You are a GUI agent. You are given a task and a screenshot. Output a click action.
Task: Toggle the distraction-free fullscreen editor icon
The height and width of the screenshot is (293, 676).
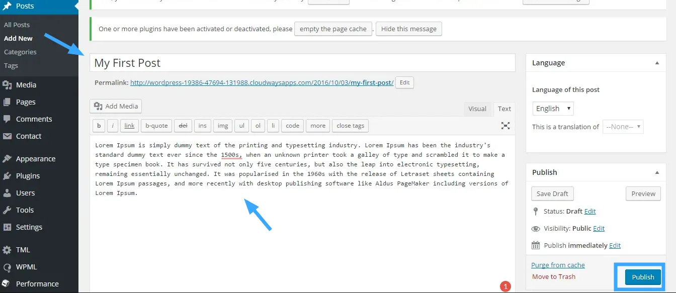tap(505, 126)
